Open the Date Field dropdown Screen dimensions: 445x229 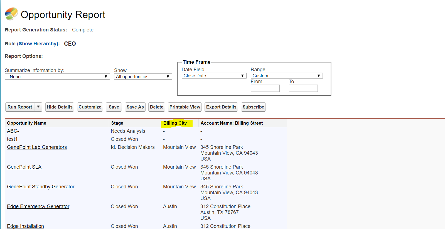(214, 76)
